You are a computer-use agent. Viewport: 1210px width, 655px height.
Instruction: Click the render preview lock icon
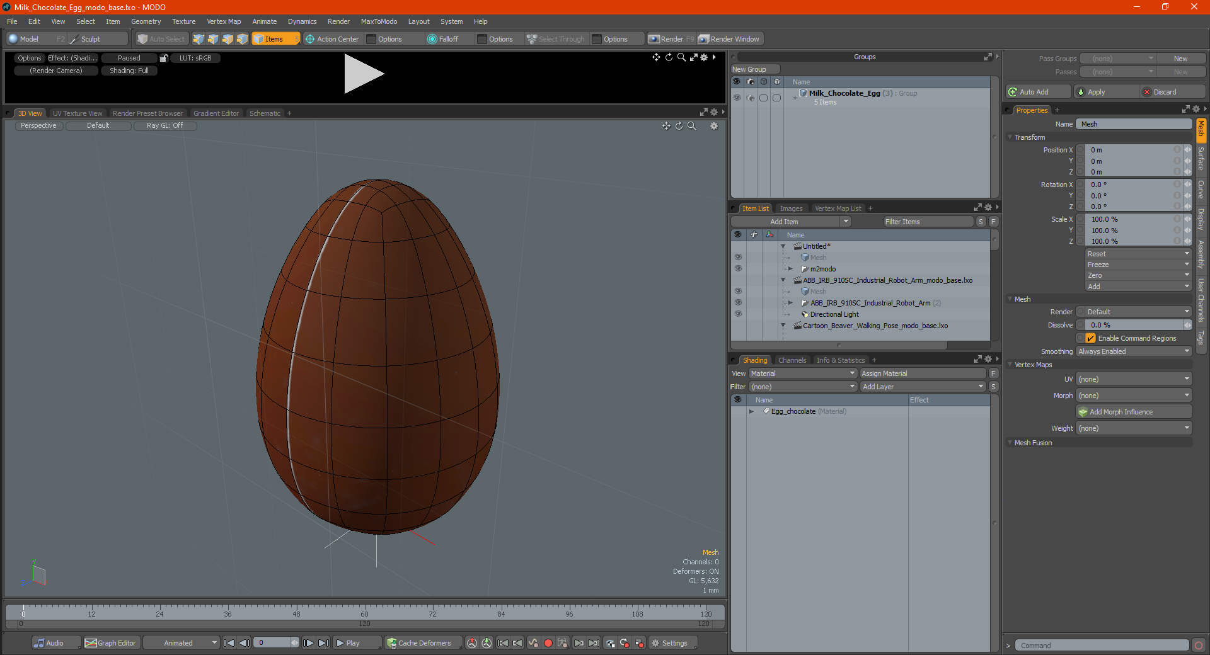(x=164, y=58)
